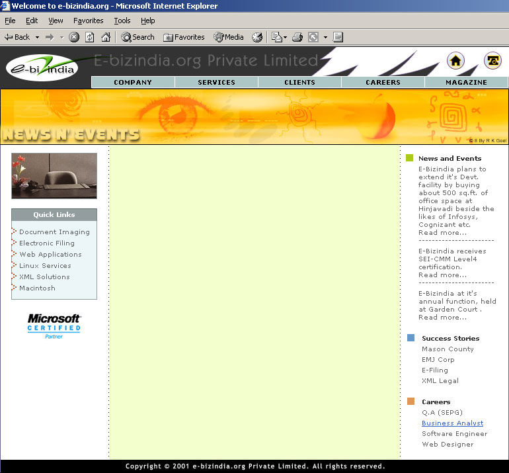
Task: Click the copyright footer text
Action: pyautogui.click(x=255, y=466)
